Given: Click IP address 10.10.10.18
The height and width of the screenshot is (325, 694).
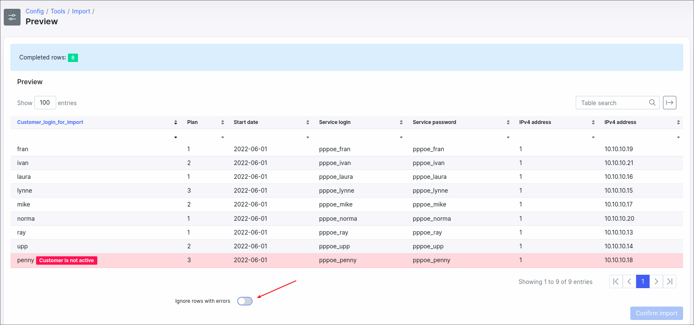Looking at the screenshot, I should [x=619, y=260].
